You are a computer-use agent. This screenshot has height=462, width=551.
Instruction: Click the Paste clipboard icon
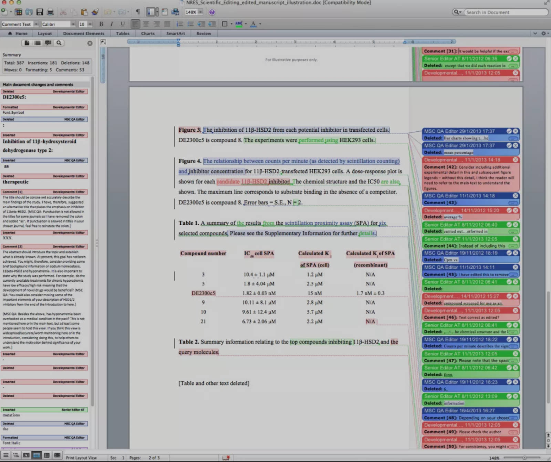pyautogui.click(x=84, y=12)
